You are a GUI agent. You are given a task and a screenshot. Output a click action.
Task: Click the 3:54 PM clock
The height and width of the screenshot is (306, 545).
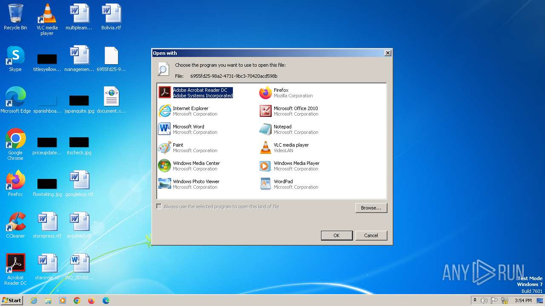click(523, 300)
